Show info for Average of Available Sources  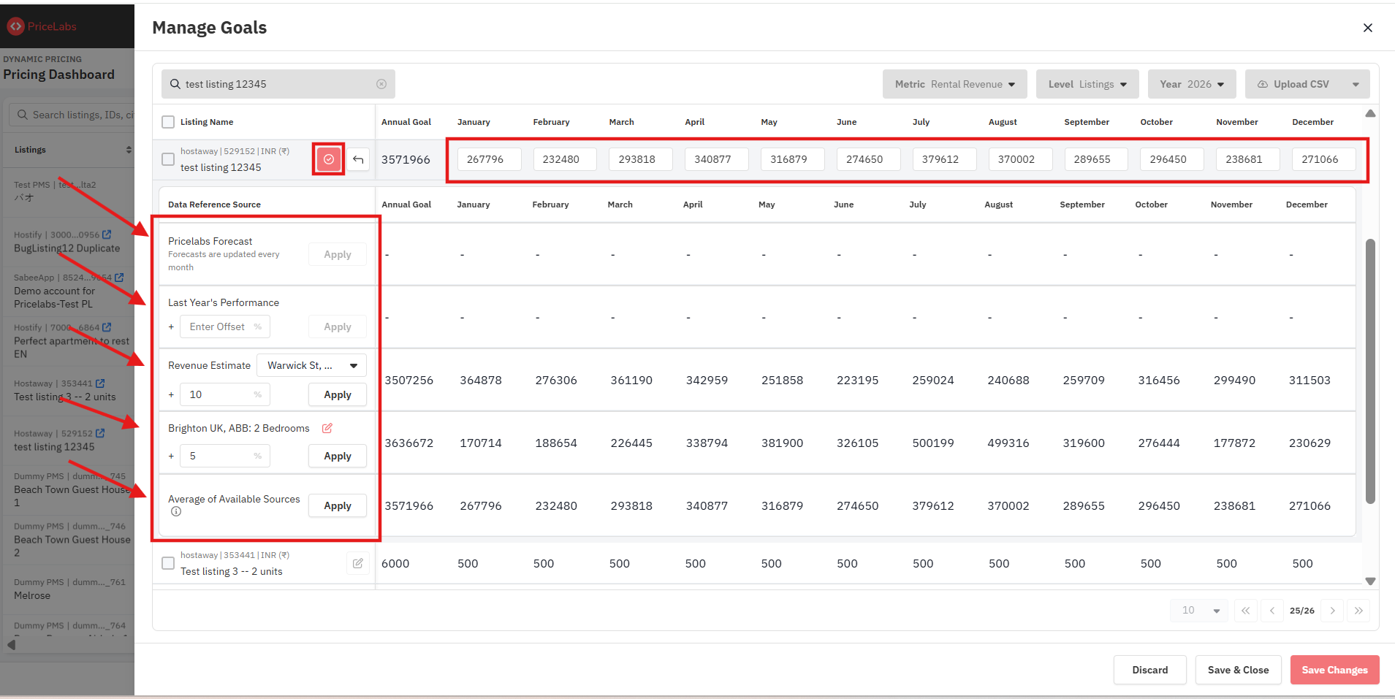pyautogui.click(x=176, y=511)
